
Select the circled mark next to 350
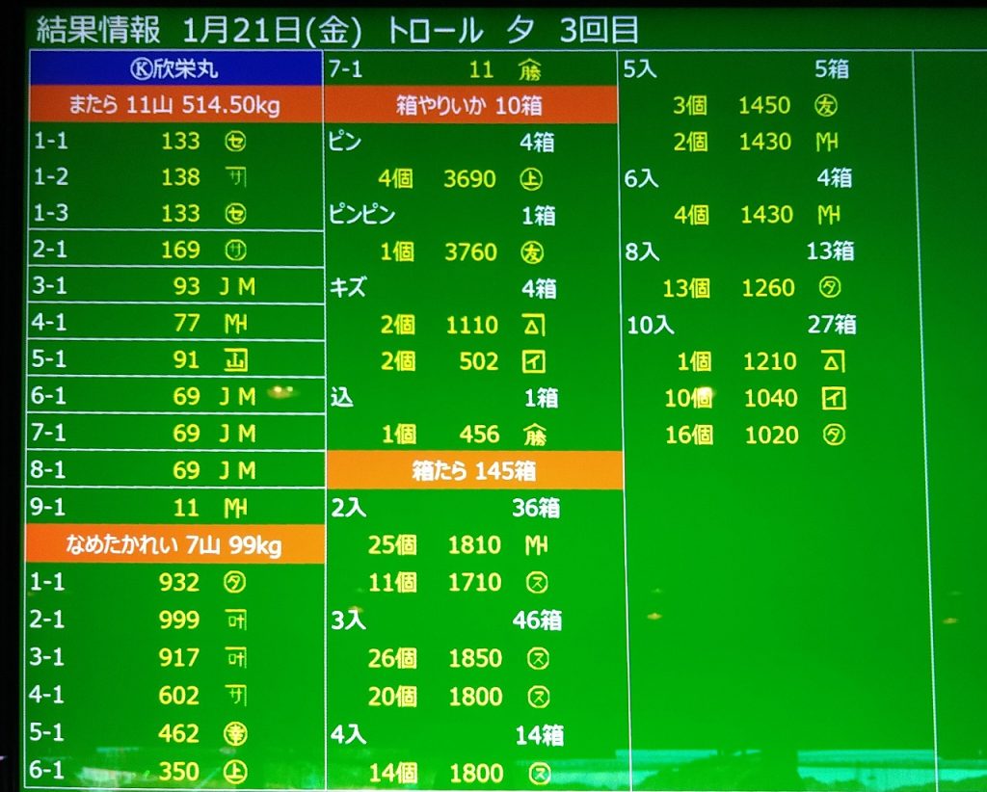tap(234, 772)
